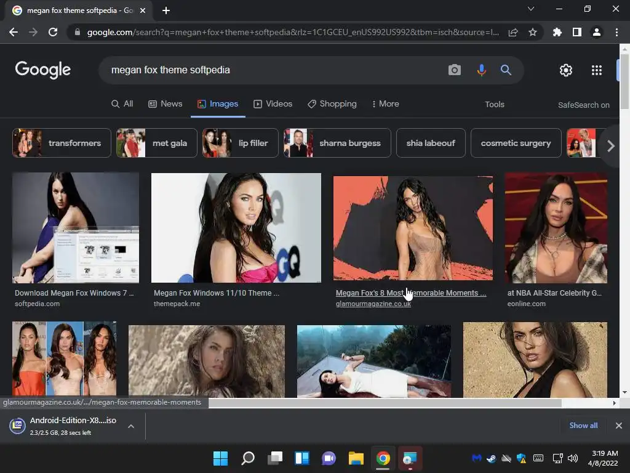Click SafeSearch on setting
The width and height of the screenshot is (630, 473).
(583, 105)
